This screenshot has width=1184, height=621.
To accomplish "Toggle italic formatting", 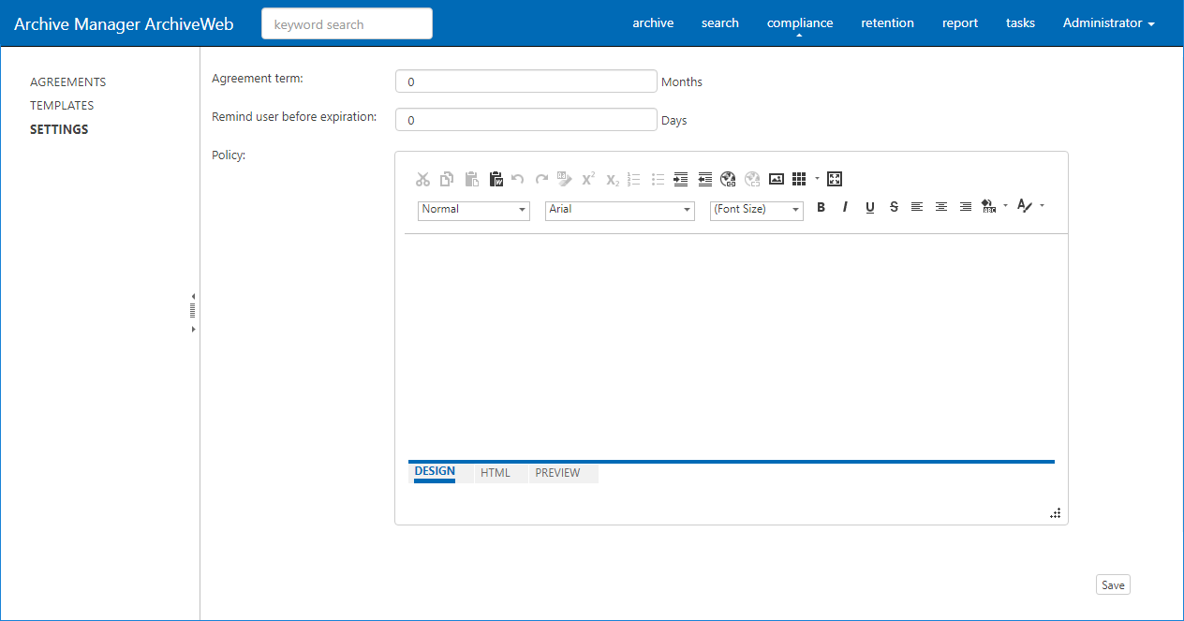I will (845, 207).
